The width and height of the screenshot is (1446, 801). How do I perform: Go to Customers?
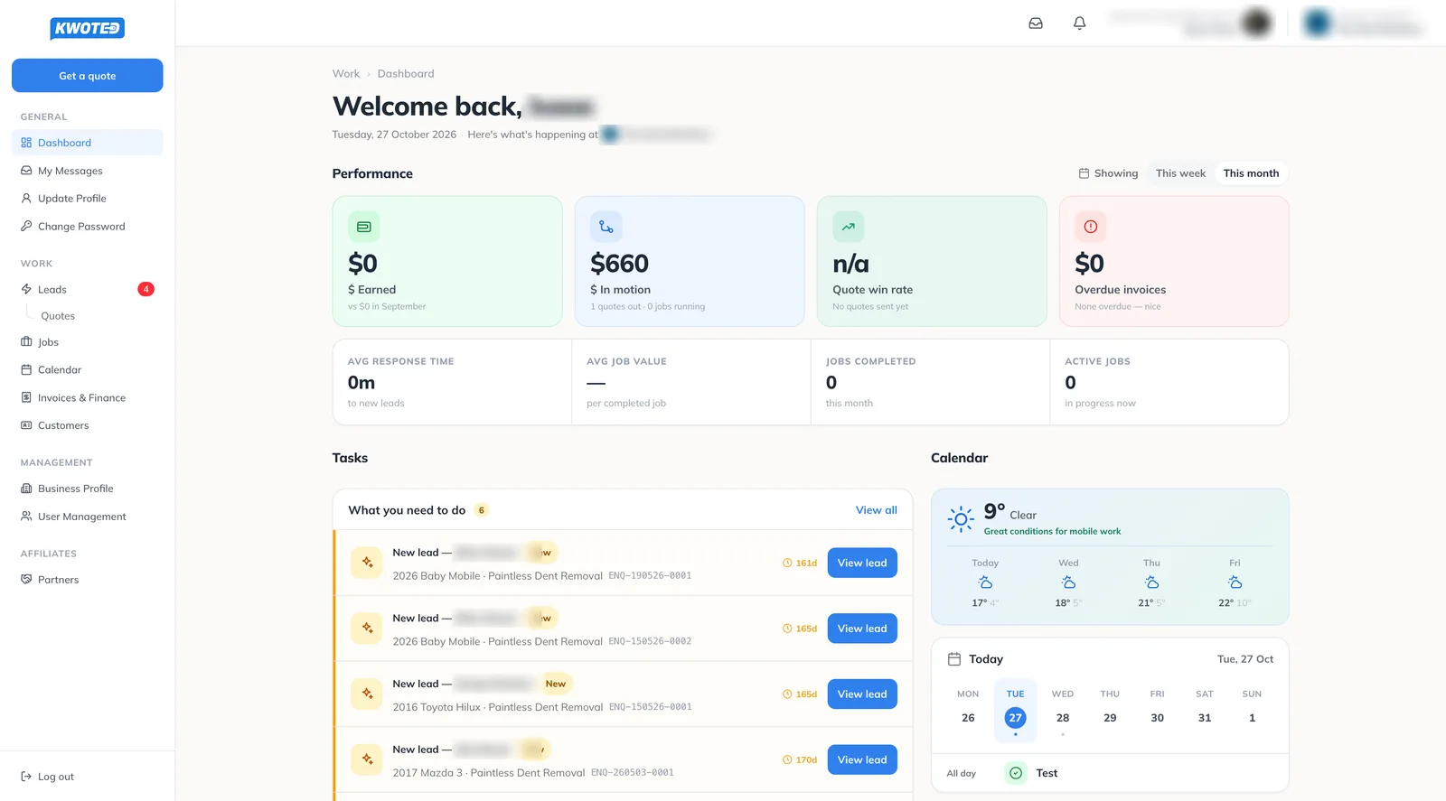coord(88,425)
